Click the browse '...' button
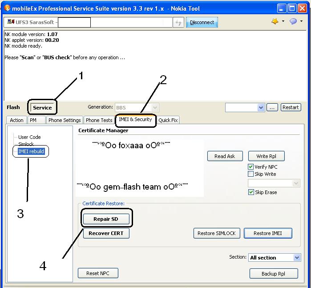This screenshot has width=311, height=288. click(272, 107)
